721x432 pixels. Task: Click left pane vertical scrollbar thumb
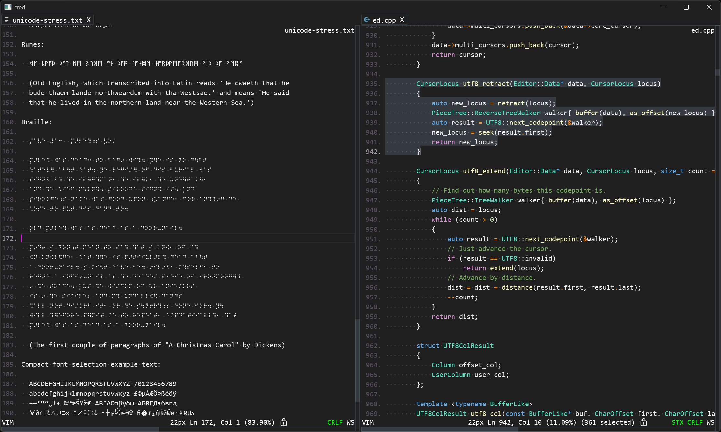357,361
